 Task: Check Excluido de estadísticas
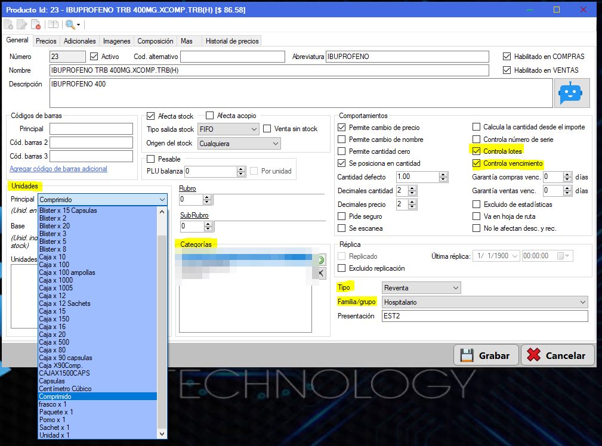[477, 205]
